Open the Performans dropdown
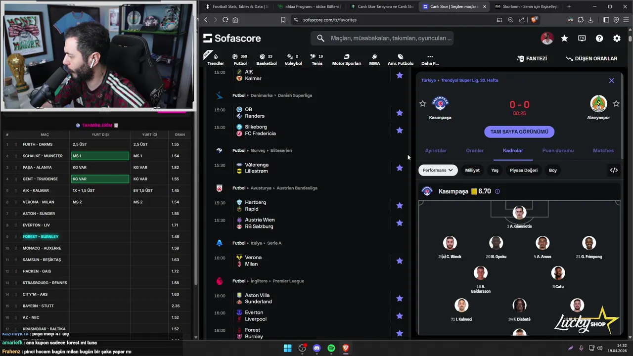The image size is (633, 356). coord(438,170)
